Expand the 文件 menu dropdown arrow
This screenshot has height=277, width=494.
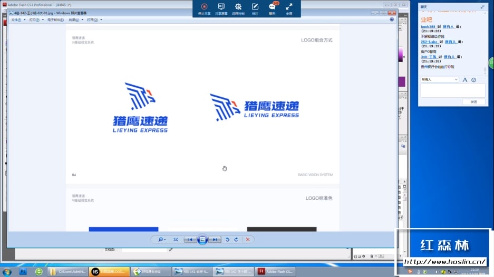point(25,20)
